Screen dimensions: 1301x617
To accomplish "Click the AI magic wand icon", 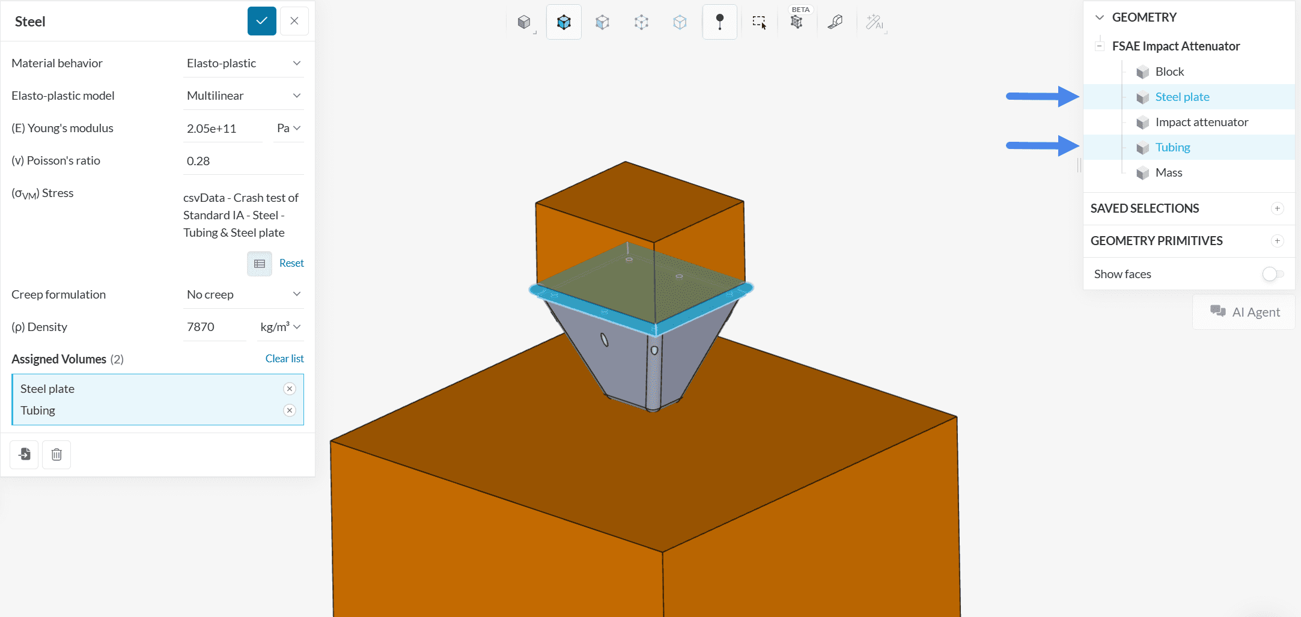I will (x=874, y=22).
